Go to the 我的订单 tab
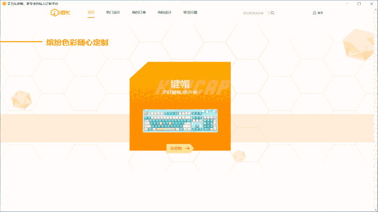This screenshot has height=212, width=378. pyautogui.click(x=139, y=12)
